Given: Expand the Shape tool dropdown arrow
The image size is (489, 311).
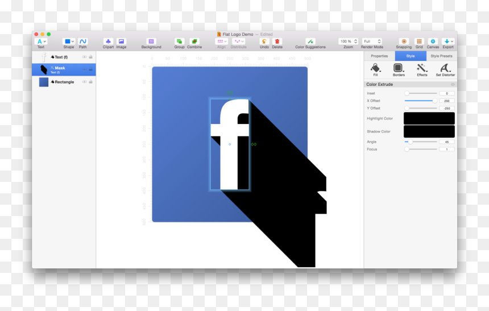Looking at the screenshot, I should tap(73, 42).
